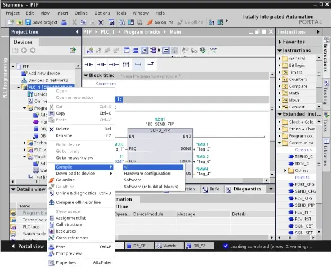This screenshot has height=268, width=332.
Task: Insert a normally closed contact
Action: (101, 65)
